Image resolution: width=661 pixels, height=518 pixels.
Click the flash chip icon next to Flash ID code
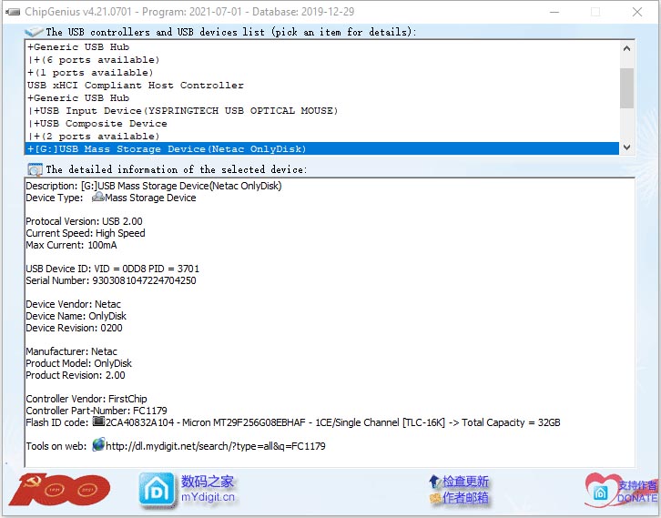click(x=98, y=422)
